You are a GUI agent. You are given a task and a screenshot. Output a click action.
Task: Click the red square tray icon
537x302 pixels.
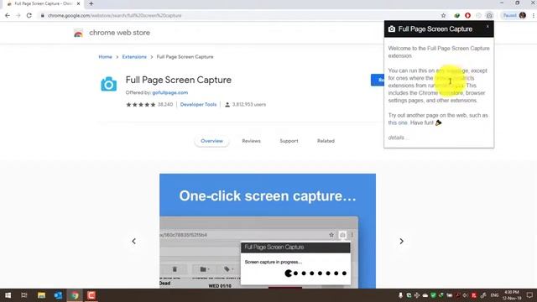click(474, 295)
